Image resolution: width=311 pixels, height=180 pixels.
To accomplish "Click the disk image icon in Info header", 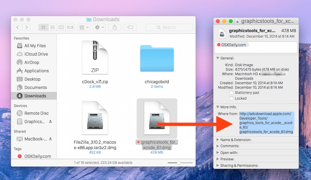I will click(222, 33).
